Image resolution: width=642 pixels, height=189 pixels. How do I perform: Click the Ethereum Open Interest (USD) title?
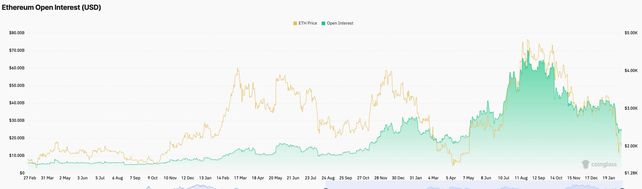51,7
